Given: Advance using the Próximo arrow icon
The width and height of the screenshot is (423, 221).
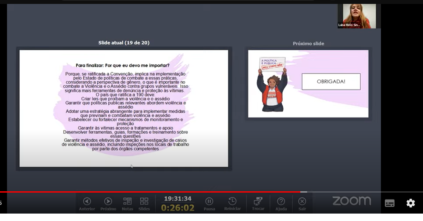Looking at the screenshot, I should click(108, 201).
